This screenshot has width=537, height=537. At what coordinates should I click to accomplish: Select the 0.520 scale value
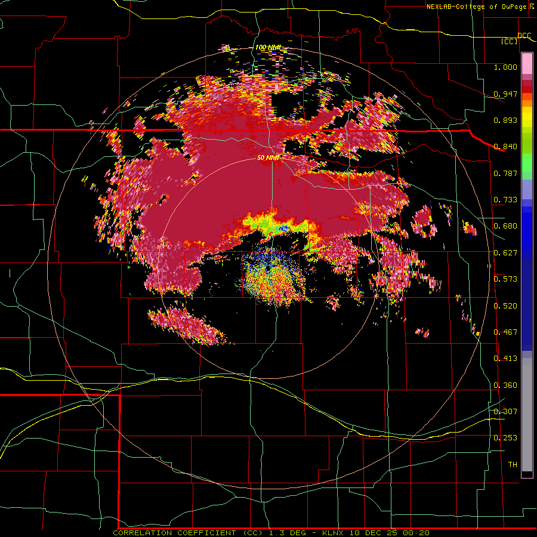pyautogui.click(x=505, y=305)
